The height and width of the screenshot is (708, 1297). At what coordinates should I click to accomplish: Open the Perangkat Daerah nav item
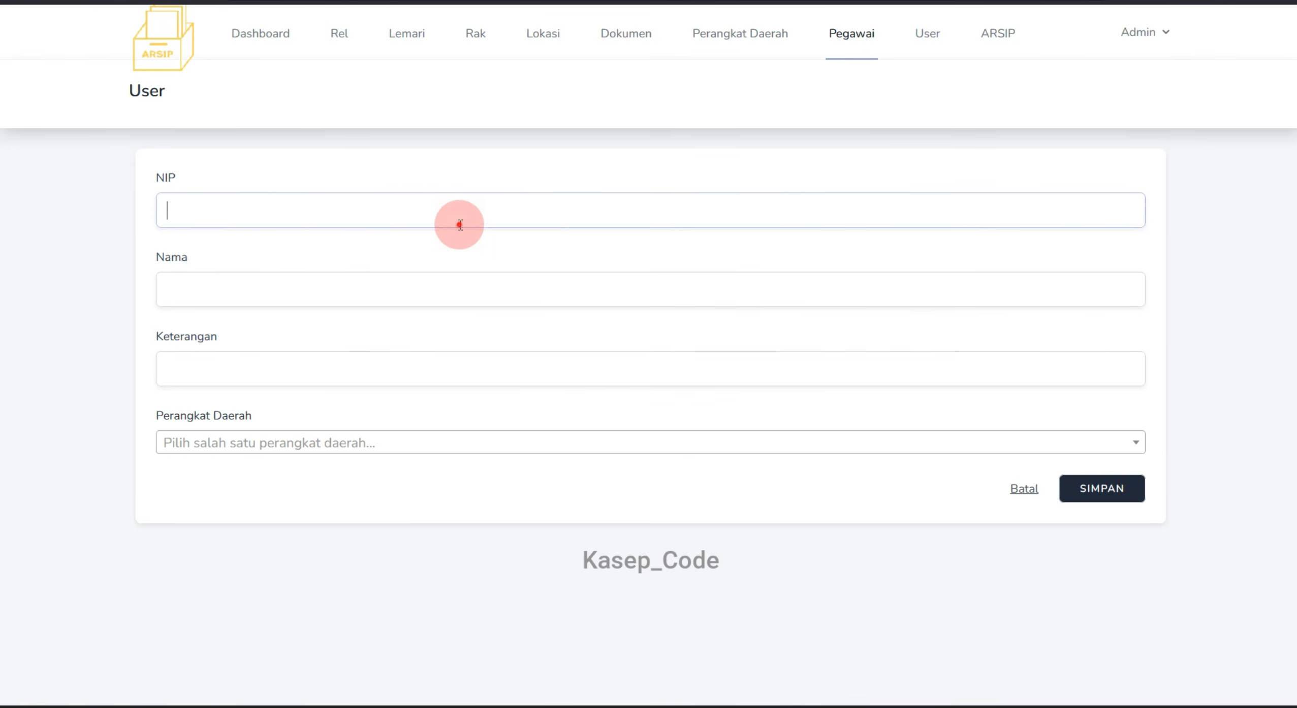pos(740,33)
